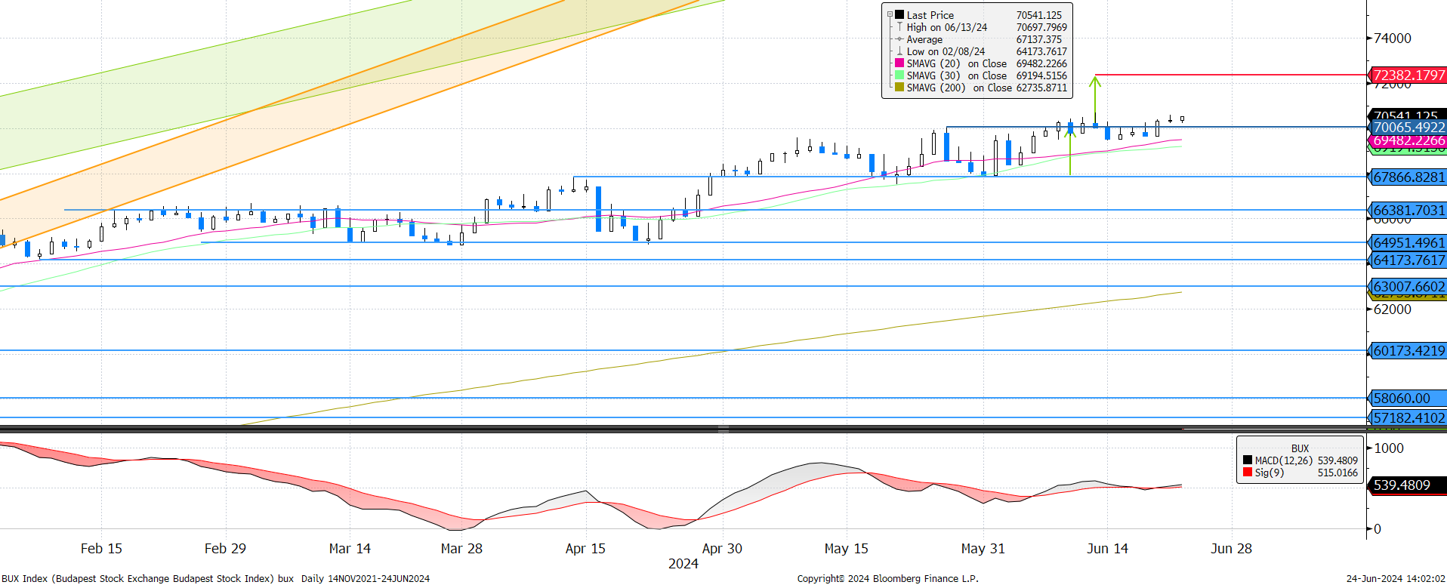Click the black Last Price color swatch

pyautogui.click(x=899, y=15)
